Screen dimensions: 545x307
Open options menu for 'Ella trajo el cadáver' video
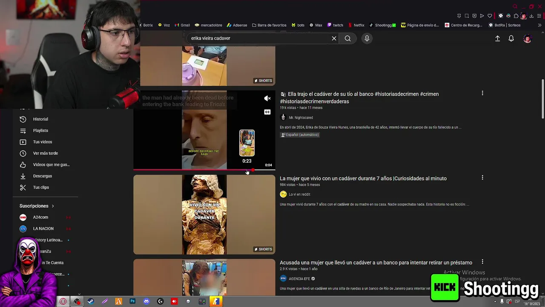pos(482,93)
